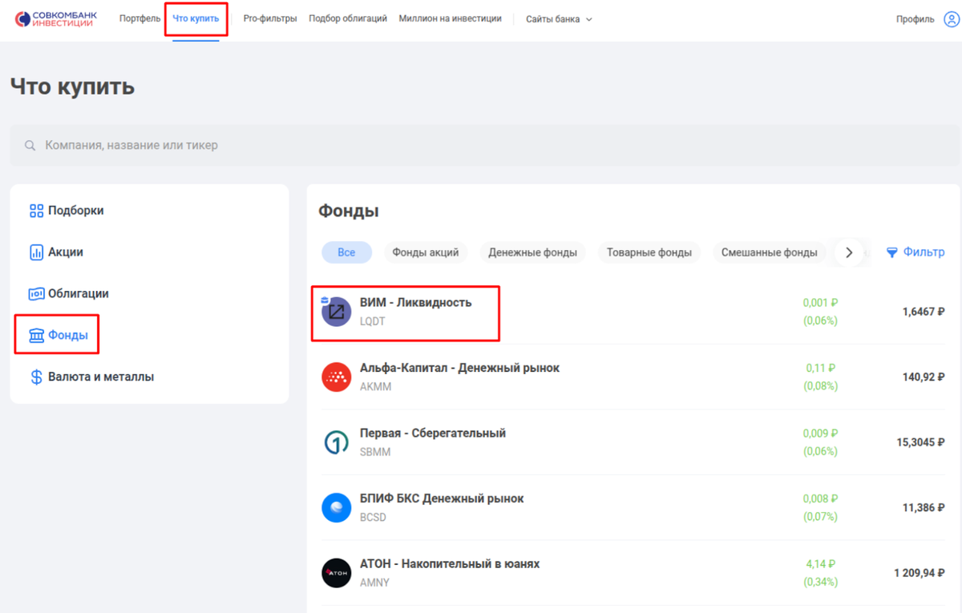Click the Валюта и металлы dollar icon
The height and width of the screenshot is (613, 962).
click(x=36, y=377)
